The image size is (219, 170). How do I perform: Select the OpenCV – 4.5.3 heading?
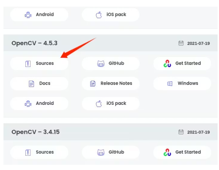coord(35,43)
